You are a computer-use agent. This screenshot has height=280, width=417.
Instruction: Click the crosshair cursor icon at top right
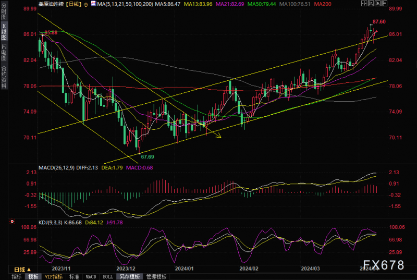[364, 4]
